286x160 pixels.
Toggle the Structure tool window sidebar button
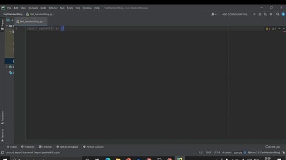click(2, 118)
